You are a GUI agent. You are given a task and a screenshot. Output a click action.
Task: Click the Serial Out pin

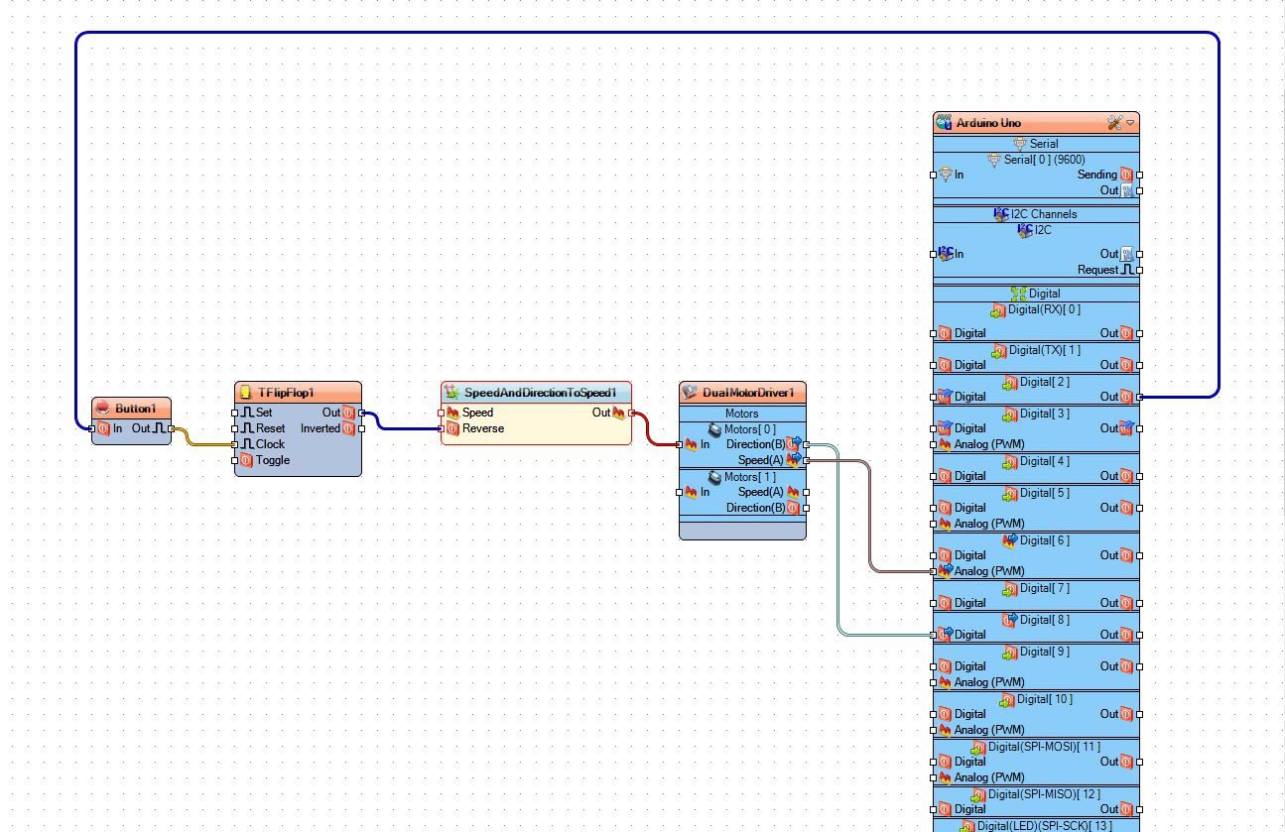click(1140, 190)
